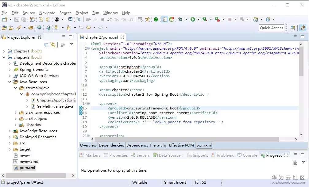The height and width of the screenshot is (187, 309).
Task: Click the Debug bug icon in toolbar
Action: tap(181, 19)
